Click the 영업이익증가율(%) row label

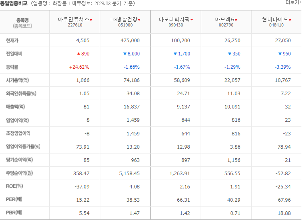click(x=23, y=147)
